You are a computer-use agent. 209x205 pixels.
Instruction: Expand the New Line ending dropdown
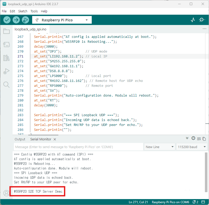point(159,147)
